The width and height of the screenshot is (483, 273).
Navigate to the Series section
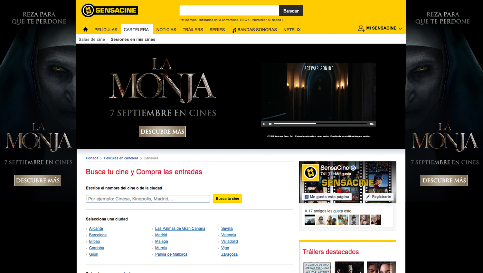[x=217, y=30]
